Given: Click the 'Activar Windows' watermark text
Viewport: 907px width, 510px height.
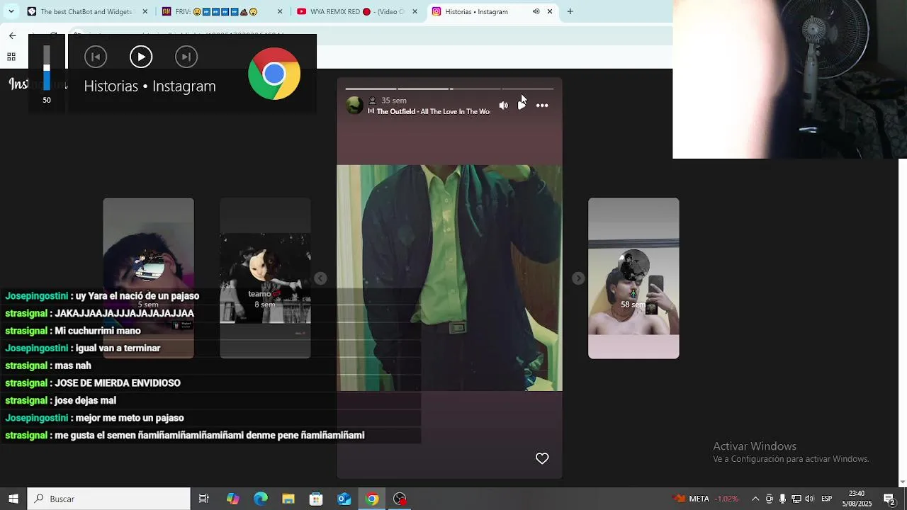Looking at the screenshot, I should (755, 446).
